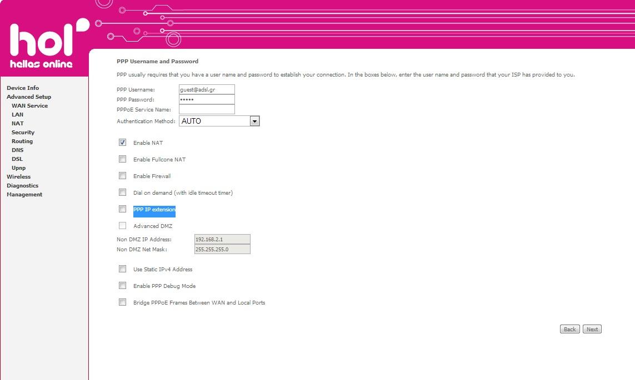This screenshot has width=635, height=380.
Task: Open the Wireless section
Action: coord(18,176)
